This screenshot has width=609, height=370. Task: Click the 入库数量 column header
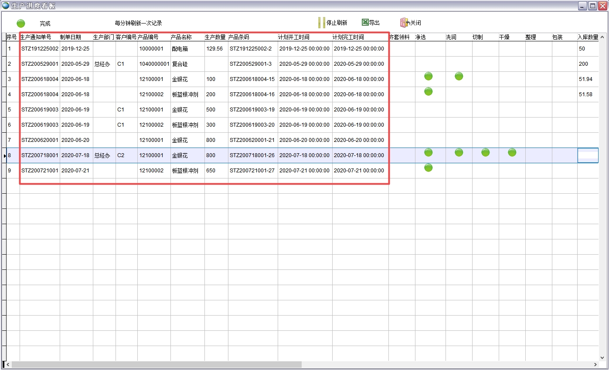coord(588,37)
